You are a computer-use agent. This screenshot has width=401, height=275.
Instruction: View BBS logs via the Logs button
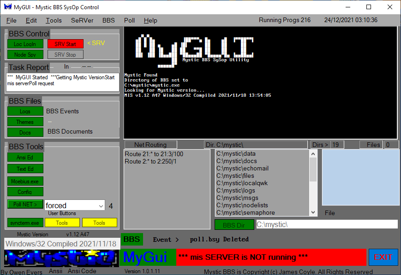pos(25,111)
